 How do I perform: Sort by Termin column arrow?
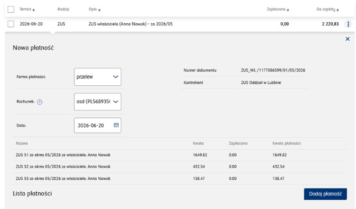pos(34,10)
